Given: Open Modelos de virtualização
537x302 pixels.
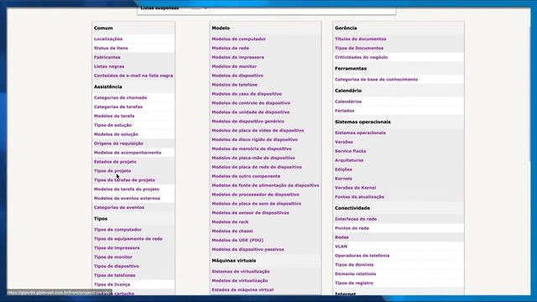Looking at the screenshot, I should point(239,281).
